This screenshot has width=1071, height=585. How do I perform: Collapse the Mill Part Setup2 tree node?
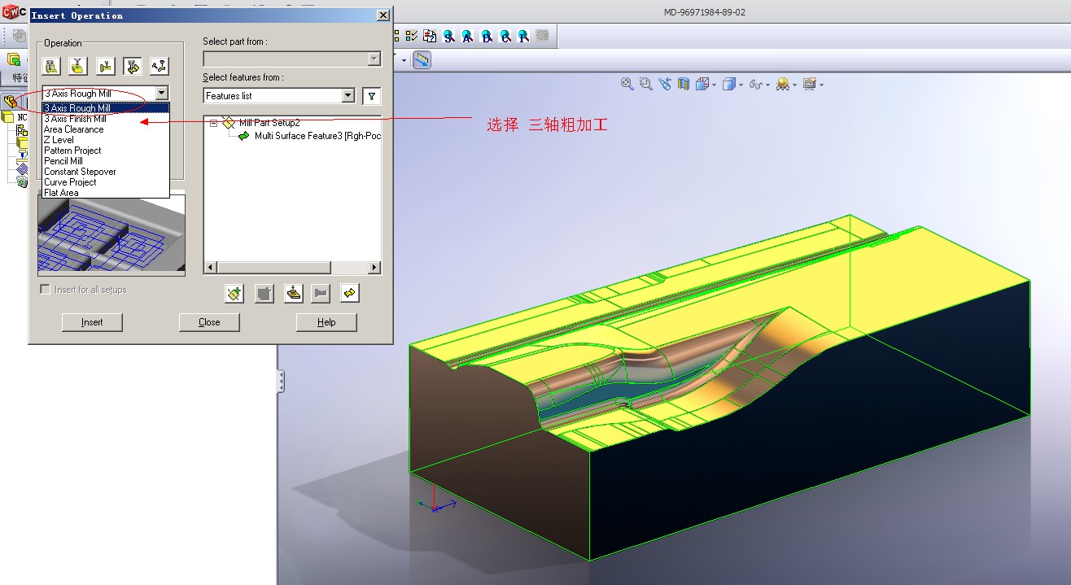213,123
